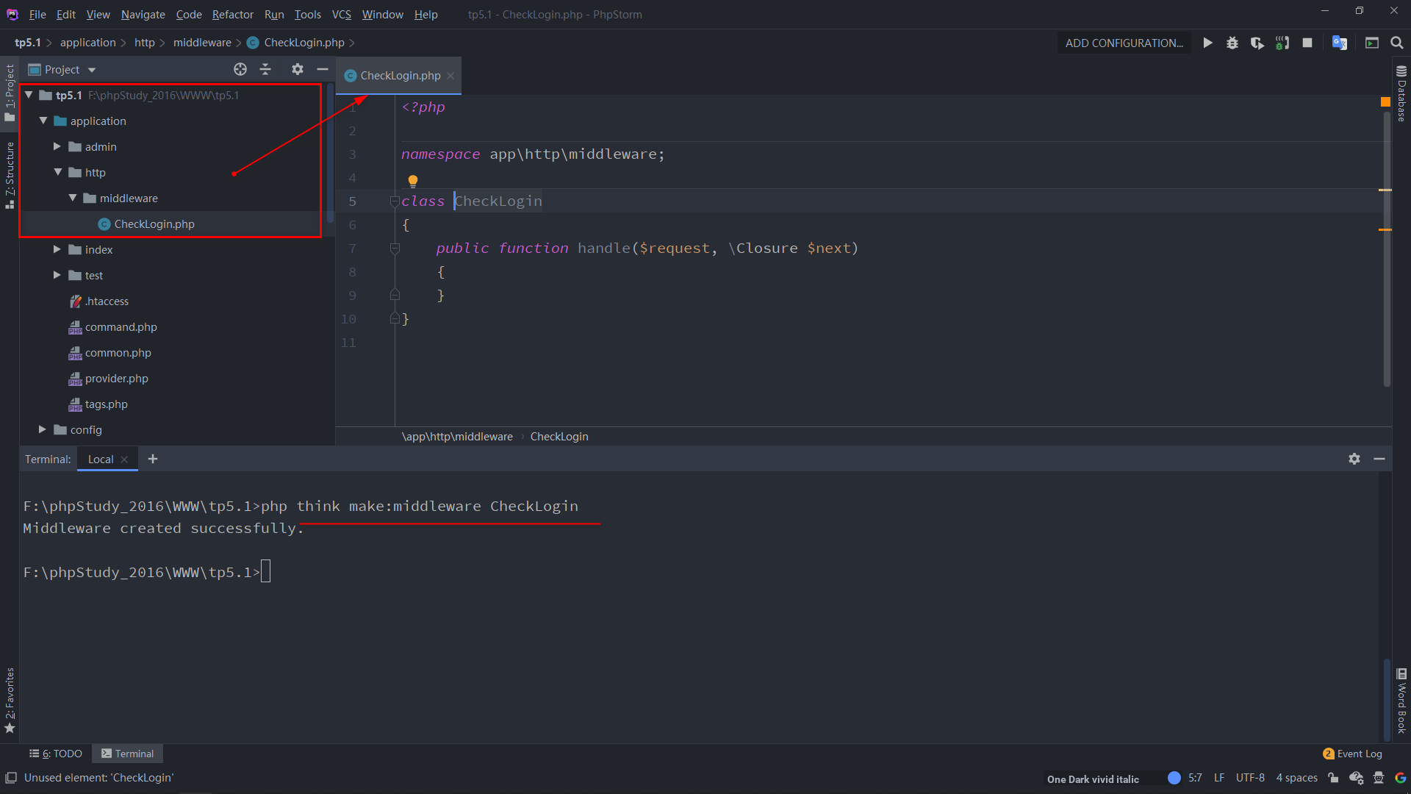Close the Local terminal tab
Image resolution: width=1411 pixels, height=794 pixels.
124,459
